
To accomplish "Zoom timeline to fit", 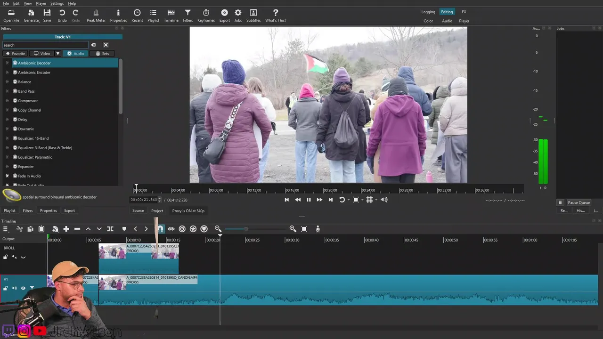I will [x=304, y=229].
